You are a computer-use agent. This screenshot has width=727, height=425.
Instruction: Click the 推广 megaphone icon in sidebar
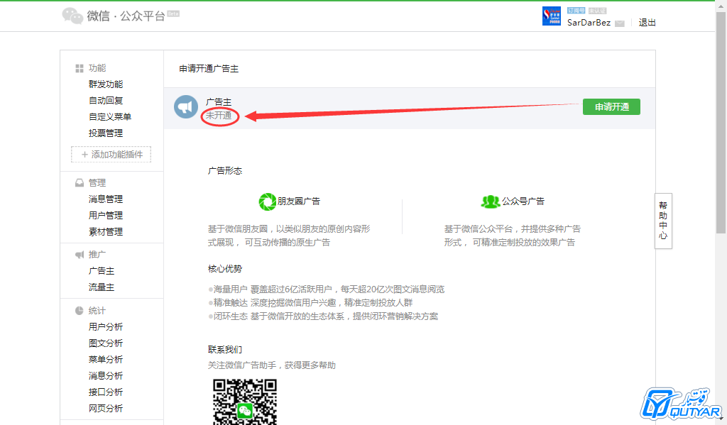pos(80,255)
